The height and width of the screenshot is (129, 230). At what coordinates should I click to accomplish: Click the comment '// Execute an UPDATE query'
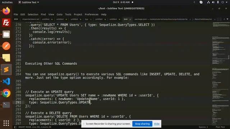click(49, 92)
